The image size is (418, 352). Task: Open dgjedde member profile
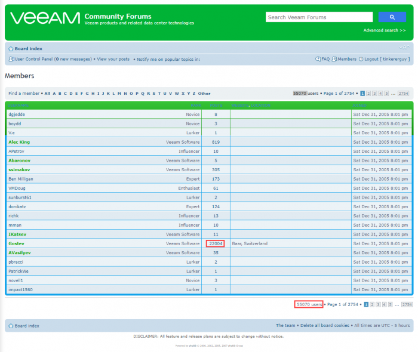(17, 115)
